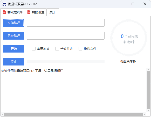Click the scroll-down arrow of notification log
151x117 pixels.
(148, 111)
